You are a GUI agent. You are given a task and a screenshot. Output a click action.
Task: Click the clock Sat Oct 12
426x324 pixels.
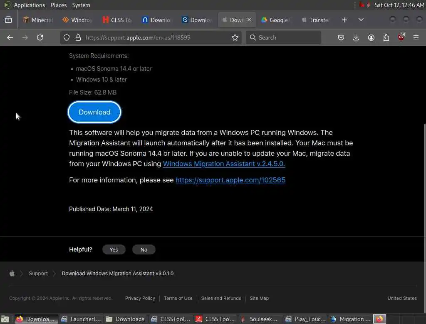tap(399, 5)
